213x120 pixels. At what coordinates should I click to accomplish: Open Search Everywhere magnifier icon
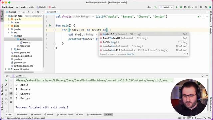click(x=201, y=7)
